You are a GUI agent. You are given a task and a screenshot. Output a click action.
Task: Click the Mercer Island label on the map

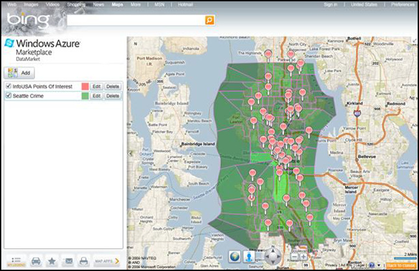[x=351, y=190]
